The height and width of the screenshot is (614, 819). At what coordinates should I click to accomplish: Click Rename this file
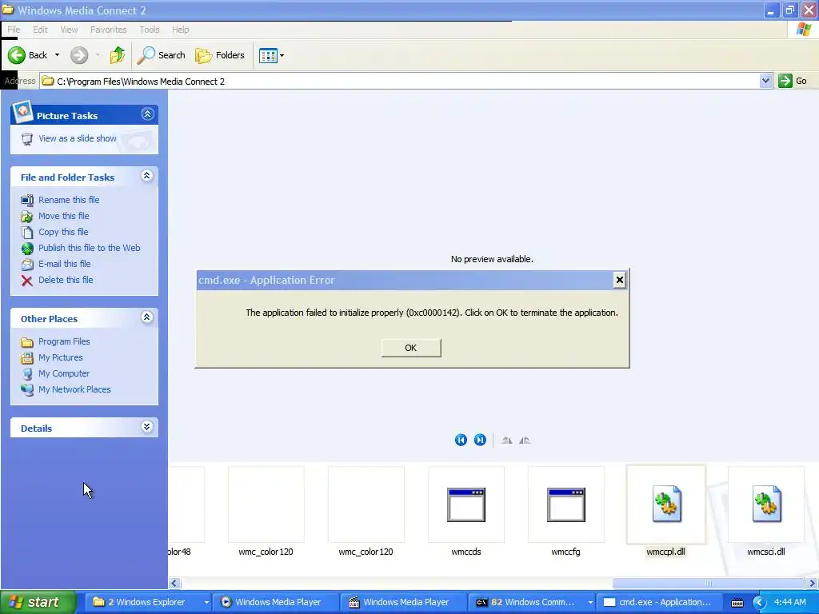pyautogui.click(x=69, y=200)
